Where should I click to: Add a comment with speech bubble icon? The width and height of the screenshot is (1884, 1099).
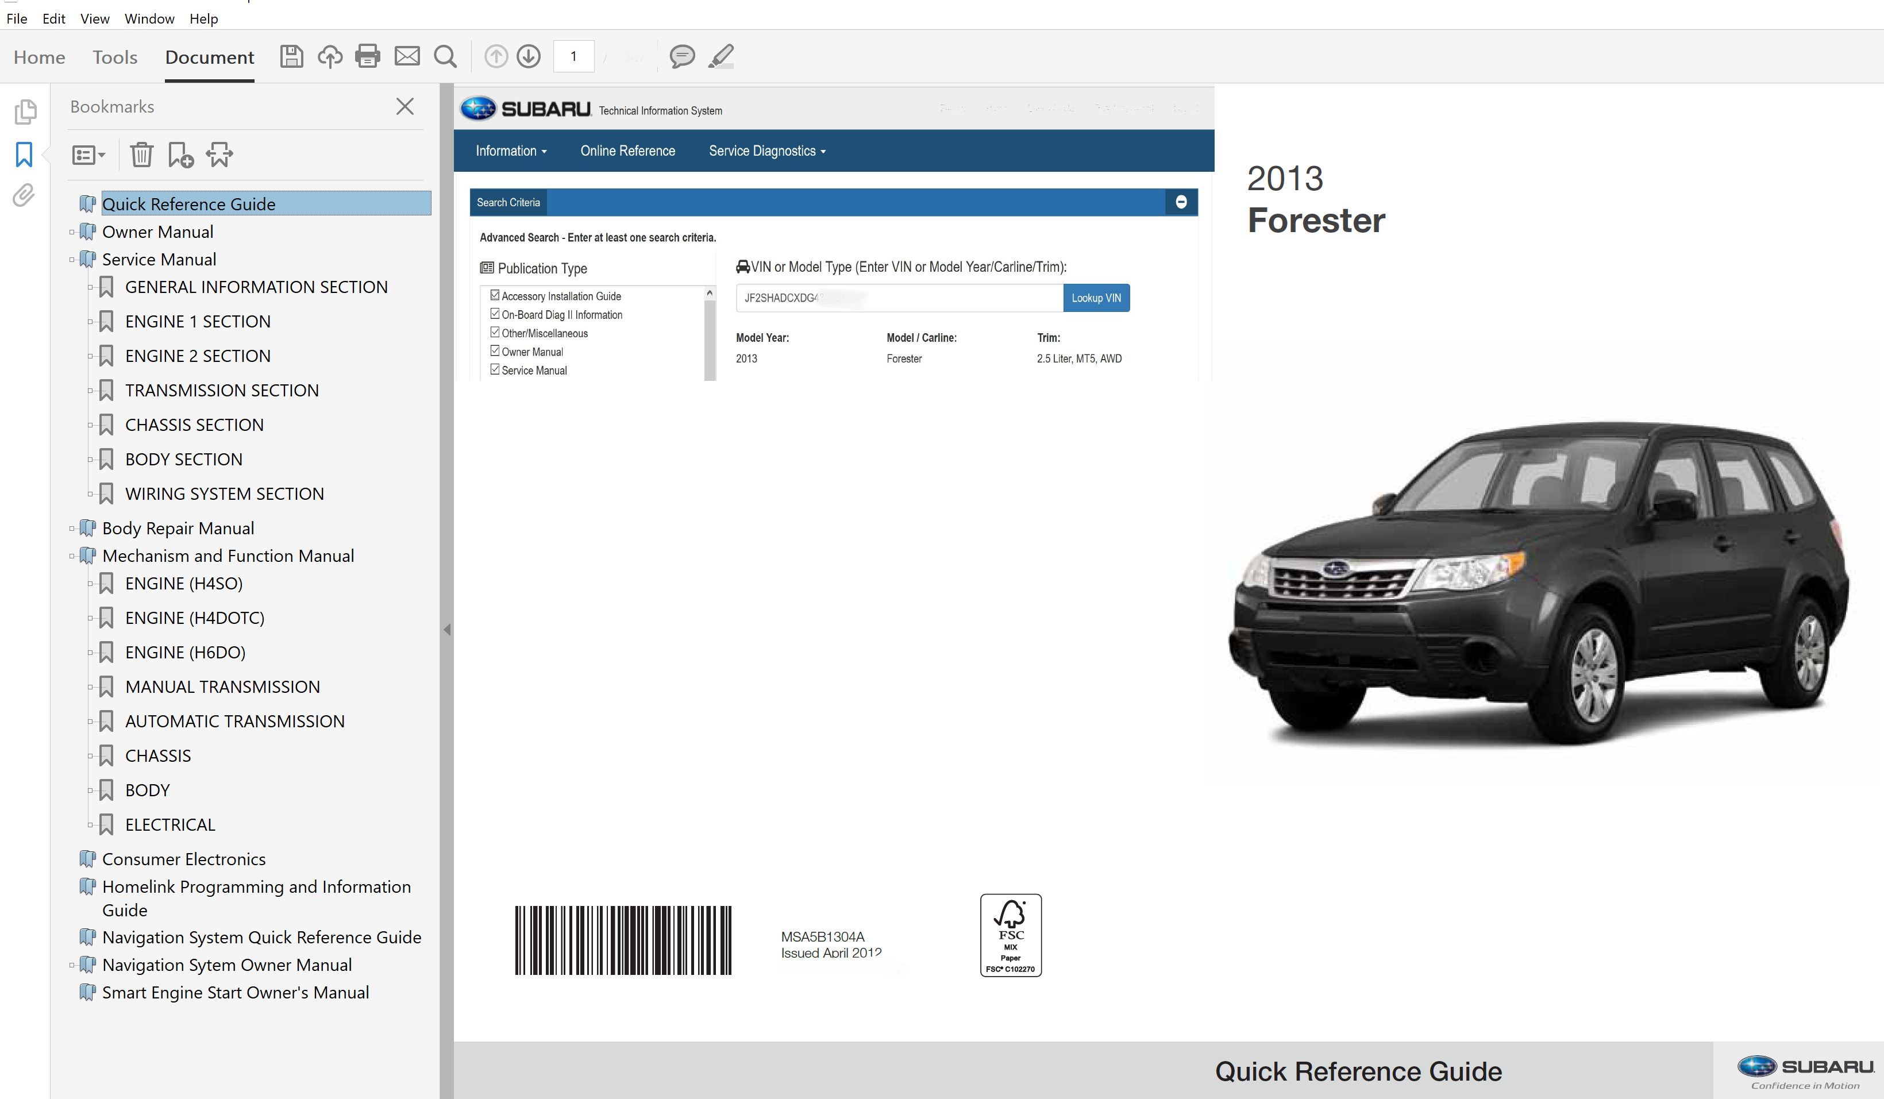(682, 57)
